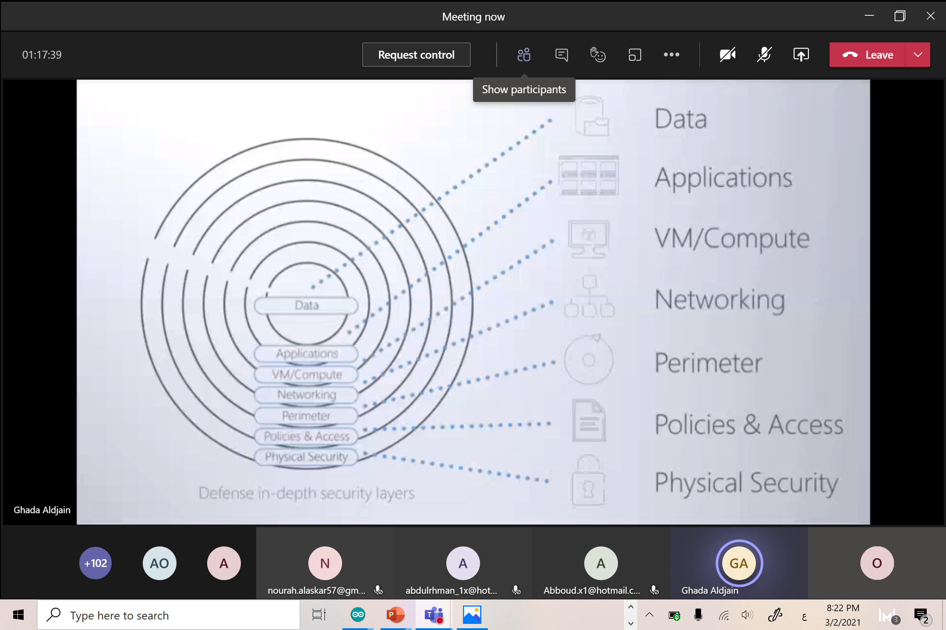Click the nourah.alaskar57 participant tile
This screenshot has width=946, height=630.
tap(325, 563)
